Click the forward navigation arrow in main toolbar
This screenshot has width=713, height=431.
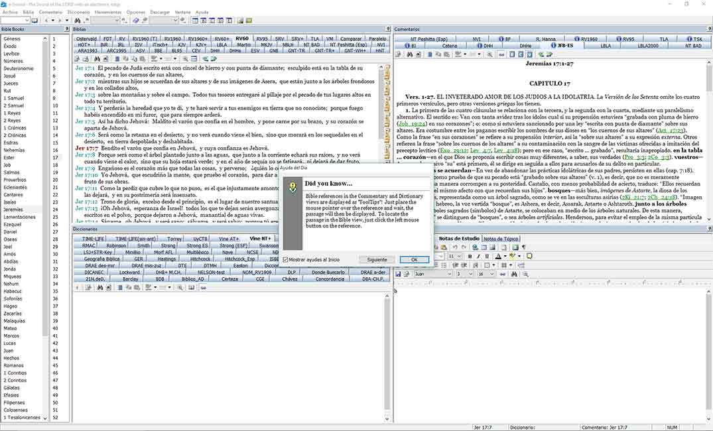coord(60,21)
